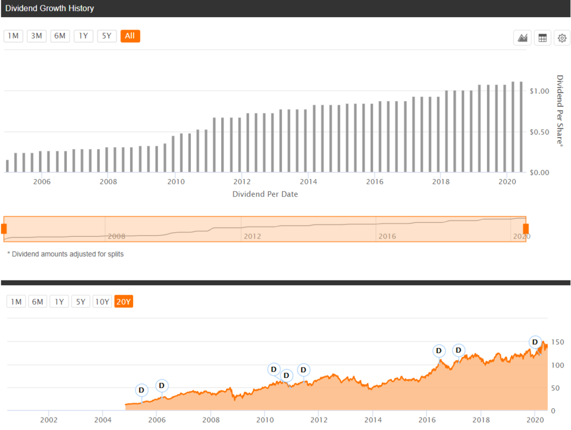Click the Dividend Per Share axis title
This screenshot has height=430, width=571.
pyautogui.click(x=560, y=111)
